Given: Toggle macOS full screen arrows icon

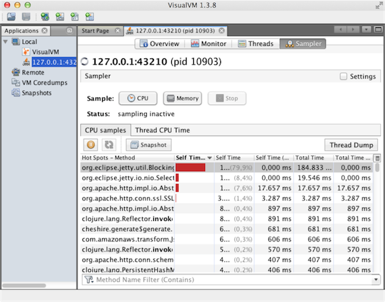Looking at the screenshot, I should pos(378,5).
